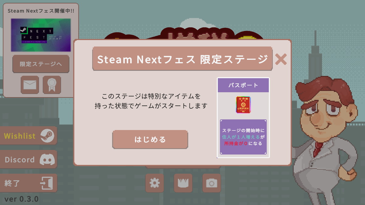365x205 pixels.
Task: Select the パスポート card header
Action: coord(243,85)
